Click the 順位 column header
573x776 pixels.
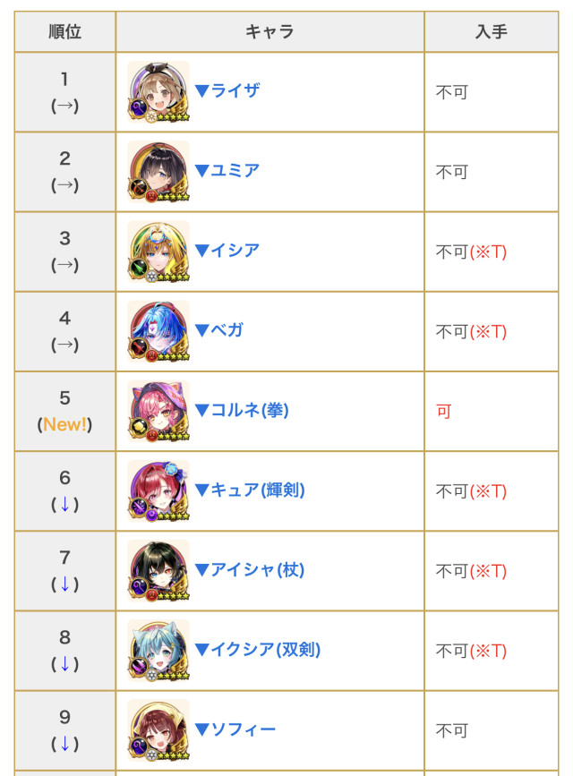pos(64,32)
